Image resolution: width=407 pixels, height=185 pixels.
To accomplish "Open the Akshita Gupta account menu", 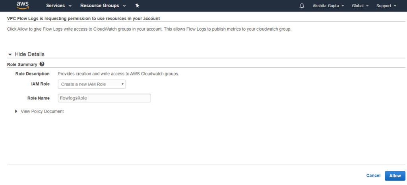I will pyautogui.click(x=328, y=6).
